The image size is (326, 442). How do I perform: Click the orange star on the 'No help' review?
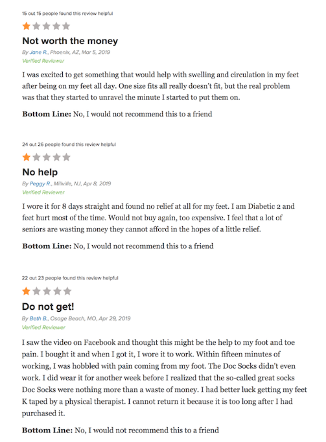26,157
